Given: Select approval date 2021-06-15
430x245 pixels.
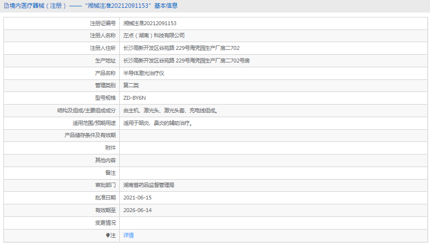Looking at the screenshot, I should point(137,198).
